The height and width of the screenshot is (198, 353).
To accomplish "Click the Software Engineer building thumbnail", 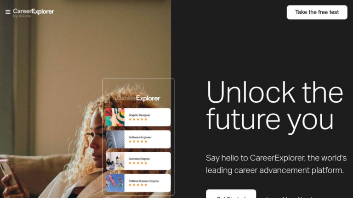I will click(x=115, y=139).
